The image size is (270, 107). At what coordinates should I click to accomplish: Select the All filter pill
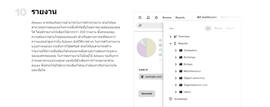(208, 28)
